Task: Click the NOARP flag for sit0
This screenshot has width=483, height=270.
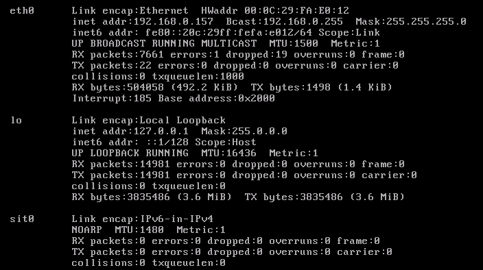Action: [x=87, y=230]
